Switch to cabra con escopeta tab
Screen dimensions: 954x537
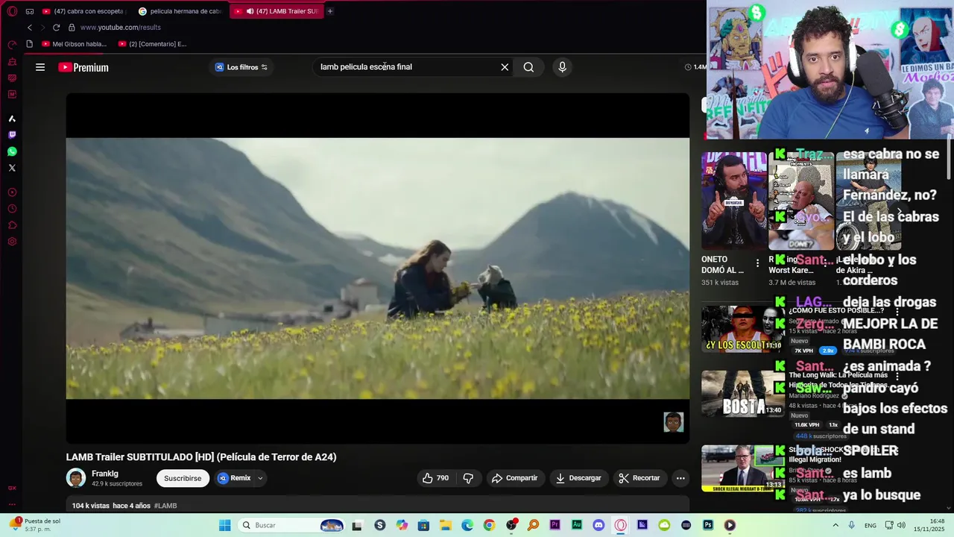[84, 11]
